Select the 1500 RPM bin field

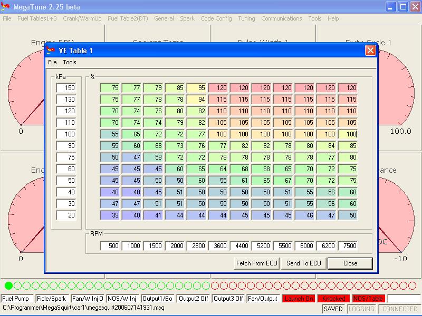click(153, 245)
